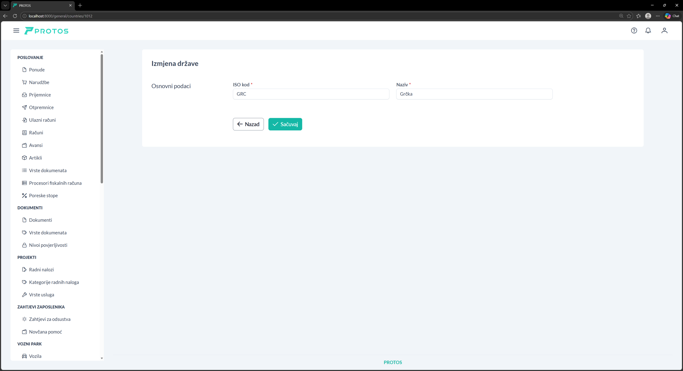Click into the Naziv text field
Image resolution: width=683 pixels, height=371 pixels.
474,94
